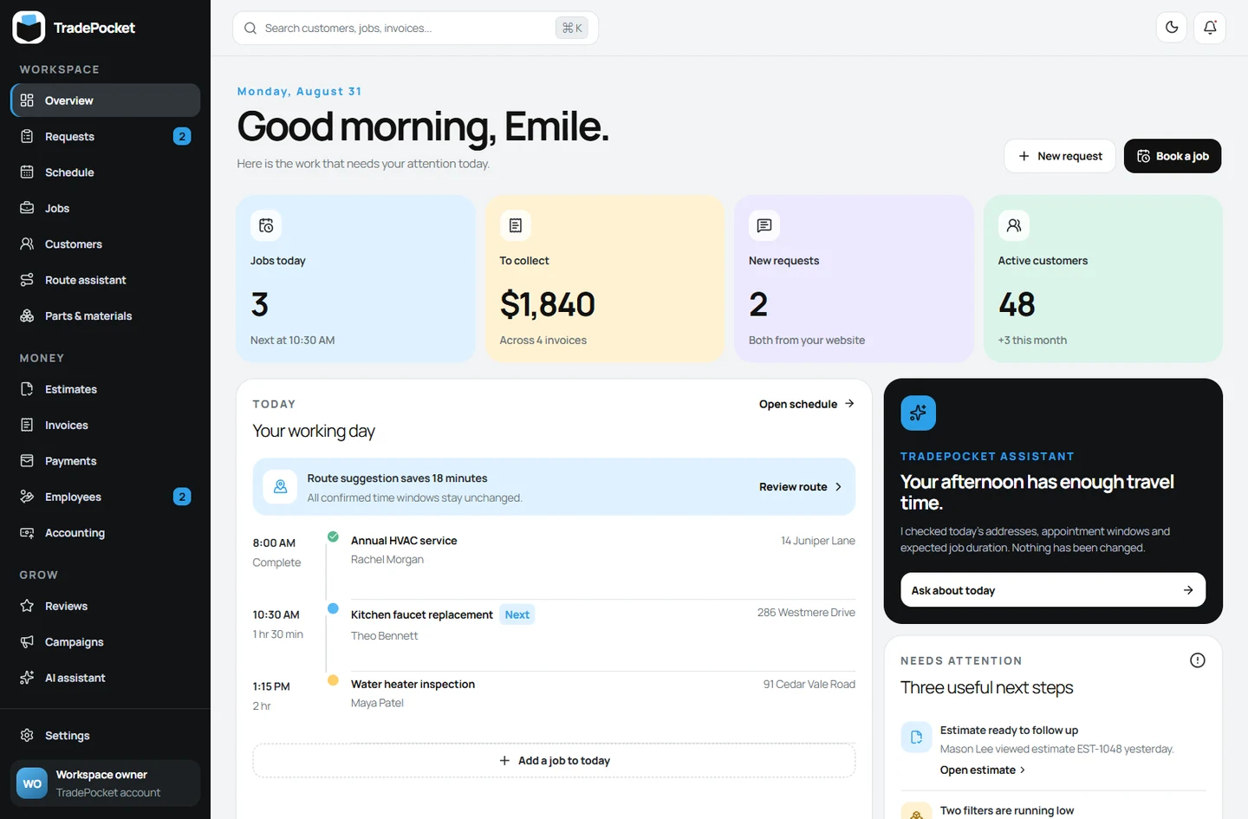Click the New requests message icon
The image size is (1248, 819).
(x=764, y=225)
